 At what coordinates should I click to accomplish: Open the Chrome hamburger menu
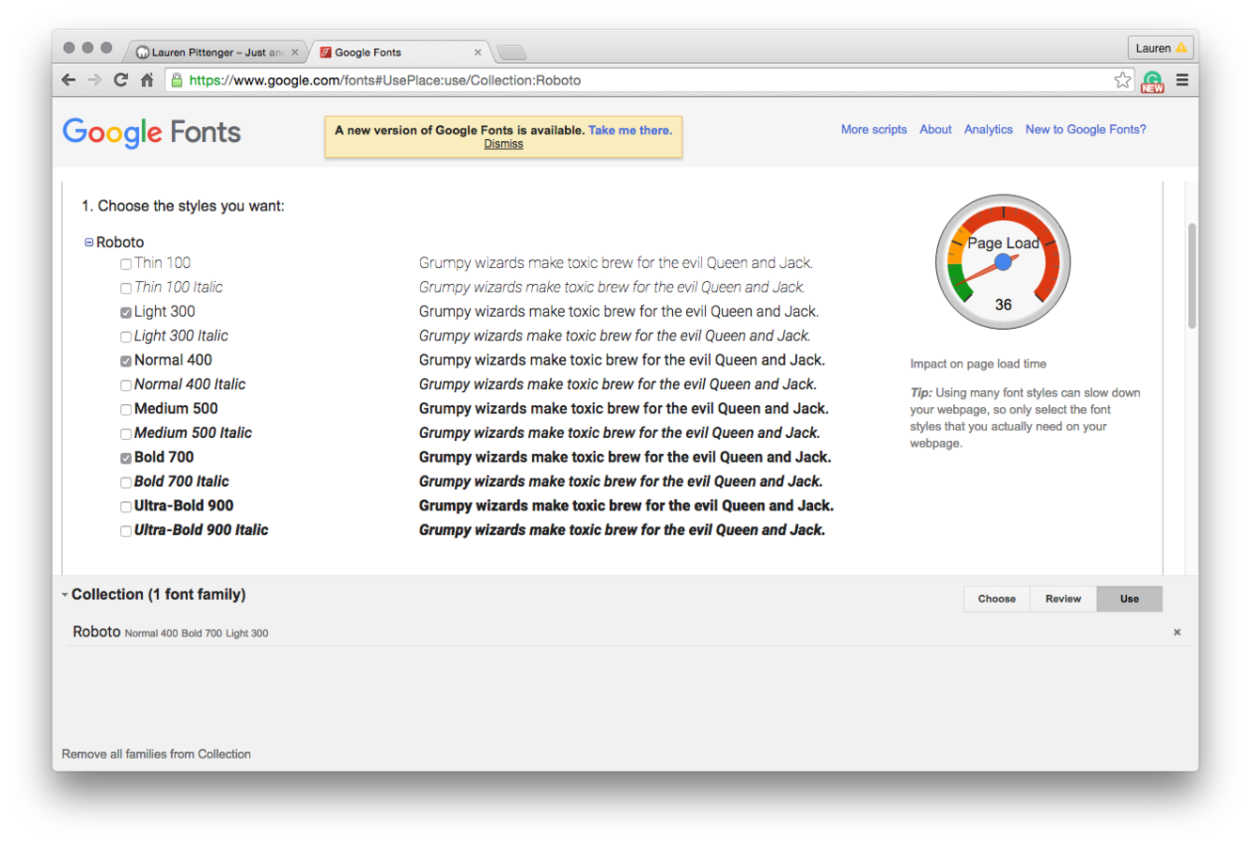click(x=1182, y=80)
